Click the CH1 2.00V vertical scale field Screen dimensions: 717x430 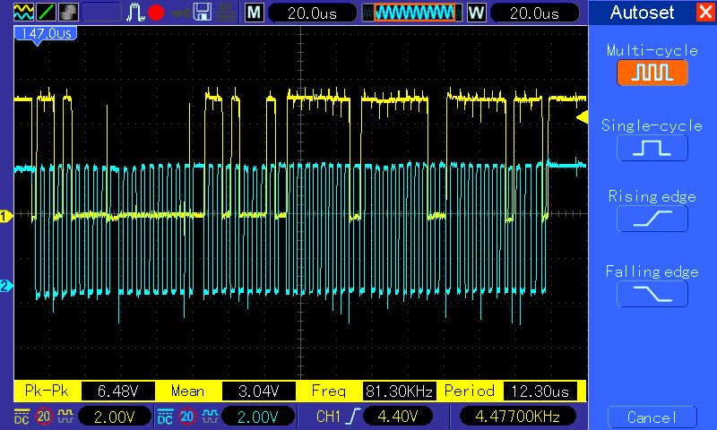114,417
